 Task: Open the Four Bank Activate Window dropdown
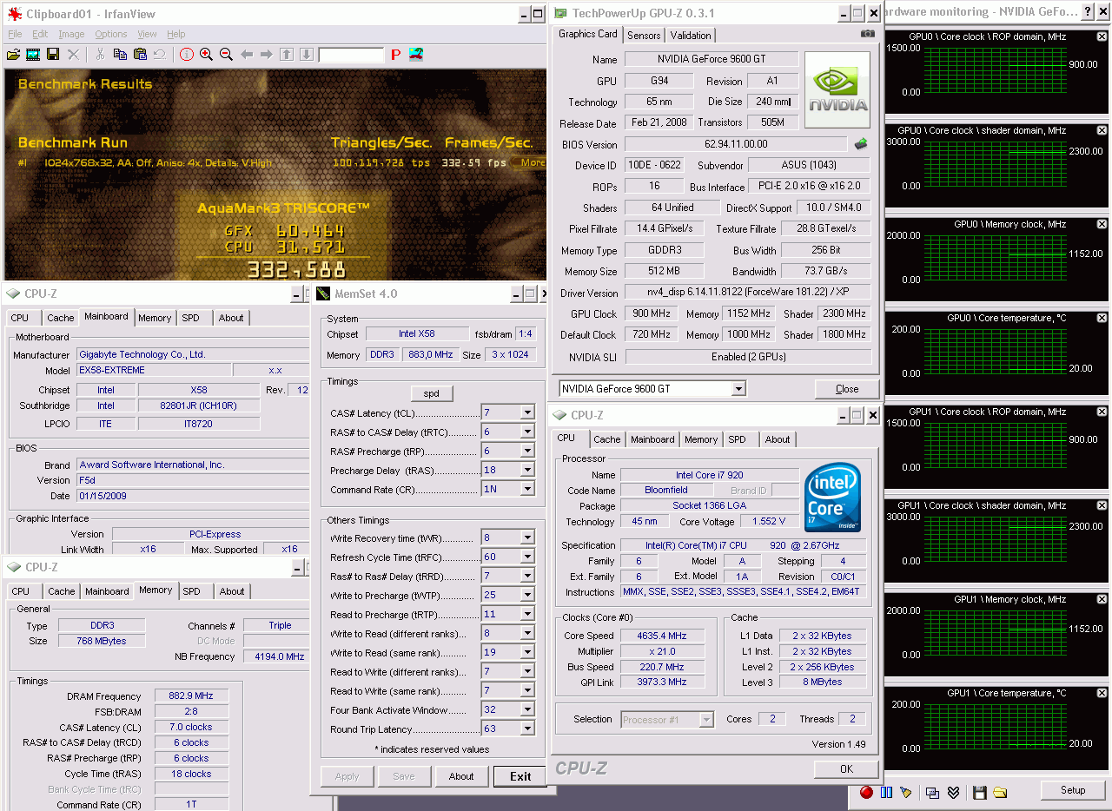point(526,709)
